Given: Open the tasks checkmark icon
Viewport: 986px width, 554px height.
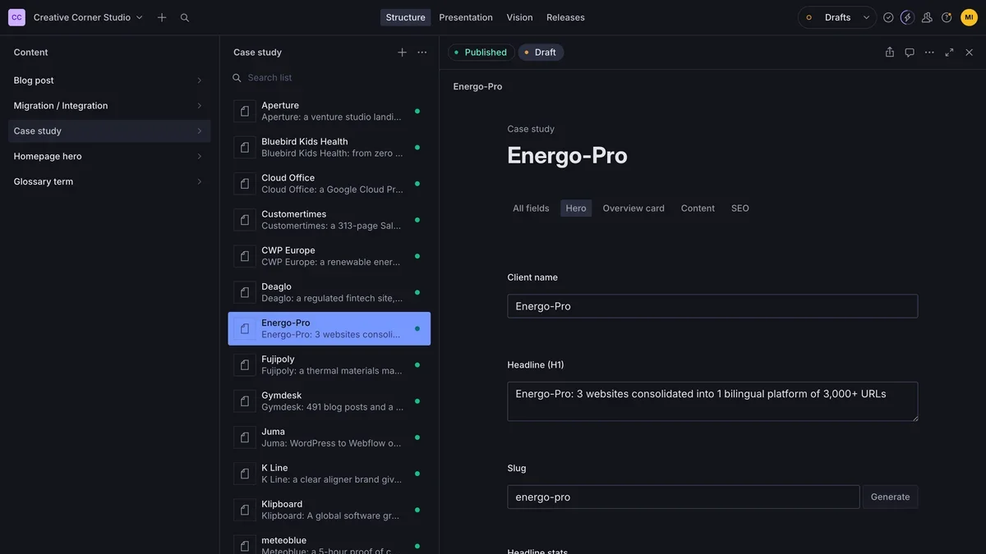Looking at the screenshot, I should pyautogui.click(x=888, y=17).
